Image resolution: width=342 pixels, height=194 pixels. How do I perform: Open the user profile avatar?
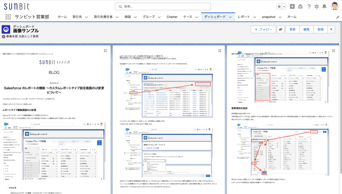click(x=334, y=6)
